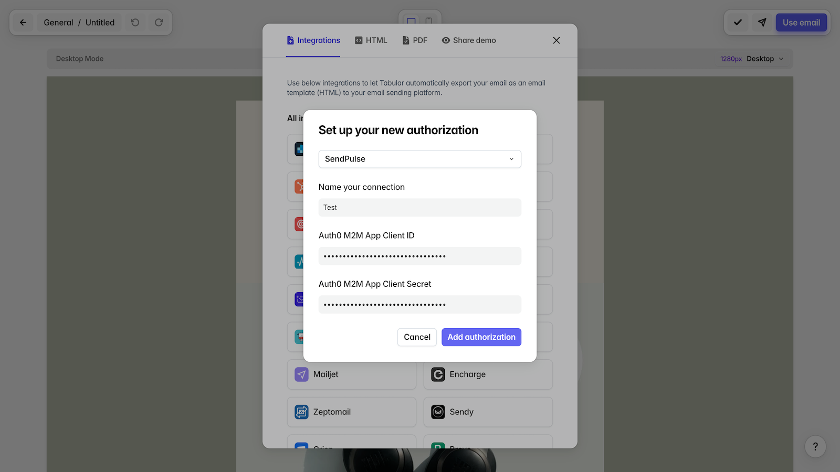Open the Share demo tab

tap(469, 40)
